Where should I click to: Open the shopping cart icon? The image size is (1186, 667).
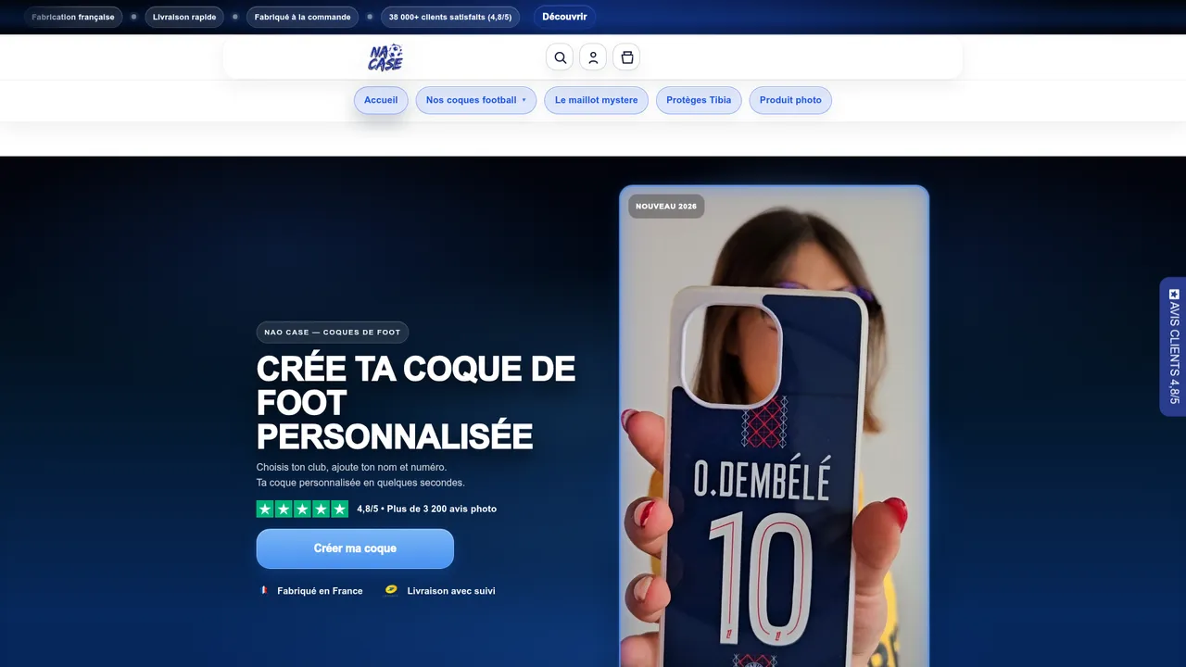point(626,57)
